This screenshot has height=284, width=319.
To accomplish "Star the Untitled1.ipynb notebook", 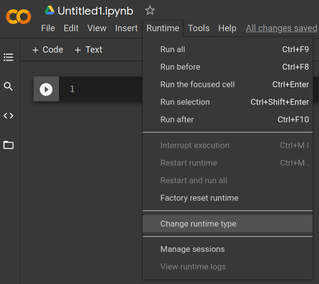I will (x=150, y=10).
